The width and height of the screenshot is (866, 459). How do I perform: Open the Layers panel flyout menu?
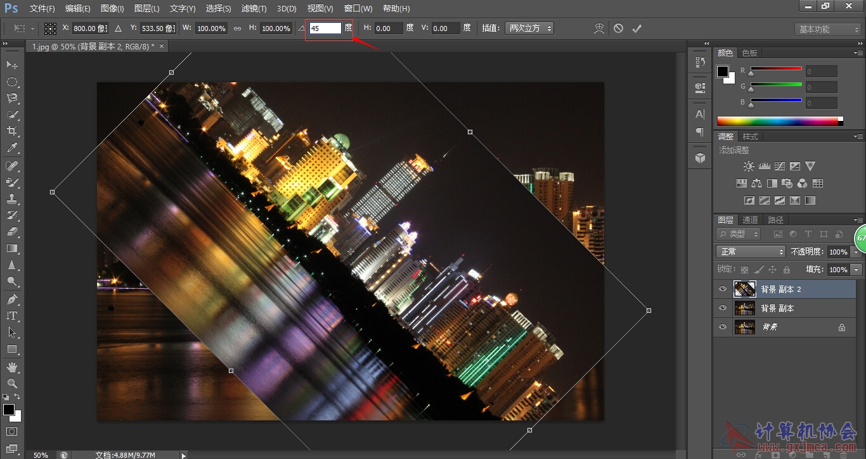(x=858, y=220)
